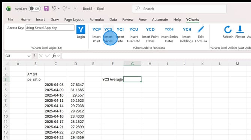Select the active cell G3
The height and width of the screenshot is (140, 251).
coord(132,79)
